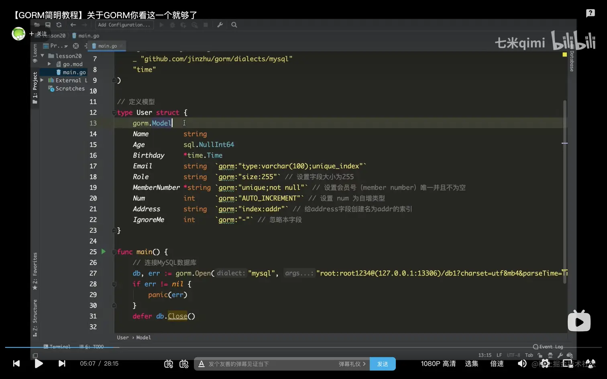Open the Project side tool tab

pyautogui.click(x=35, y=87)
